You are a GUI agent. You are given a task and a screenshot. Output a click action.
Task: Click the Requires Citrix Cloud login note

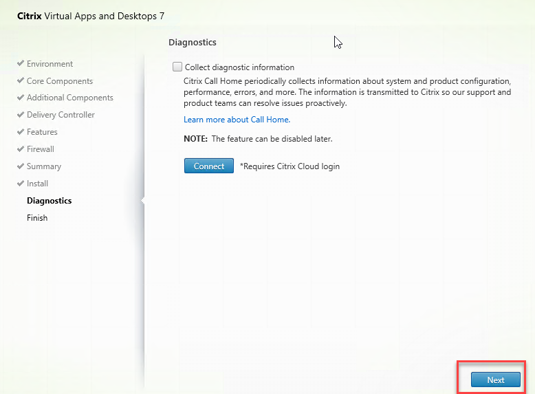[290, 166]
